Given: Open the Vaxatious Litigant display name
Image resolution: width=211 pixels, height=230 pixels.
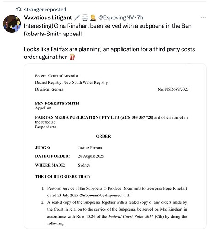Looking at the screenshot, I should [48, 17].
